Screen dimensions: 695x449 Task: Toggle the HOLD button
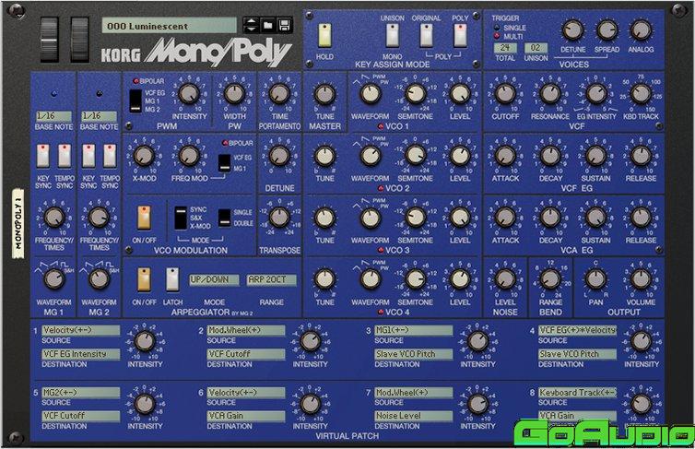pyautogui.click(x=324, y=35)
